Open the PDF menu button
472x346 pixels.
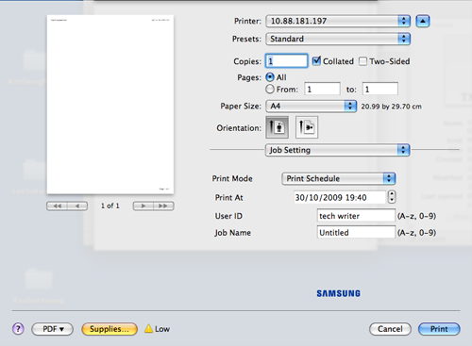click(x=53, y=329)
